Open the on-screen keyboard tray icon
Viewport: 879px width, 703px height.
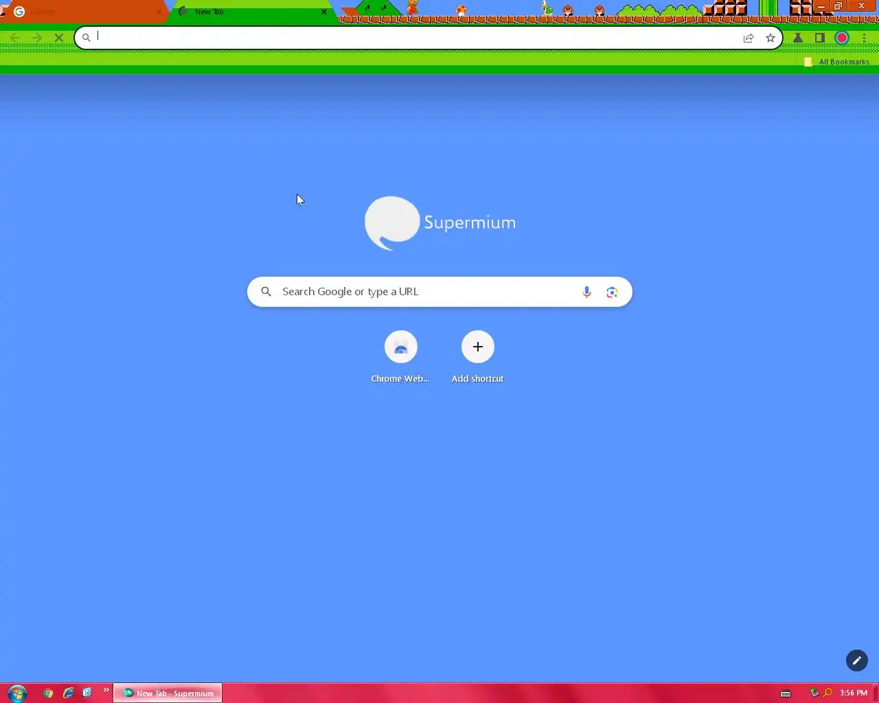[x=786, y=693]
